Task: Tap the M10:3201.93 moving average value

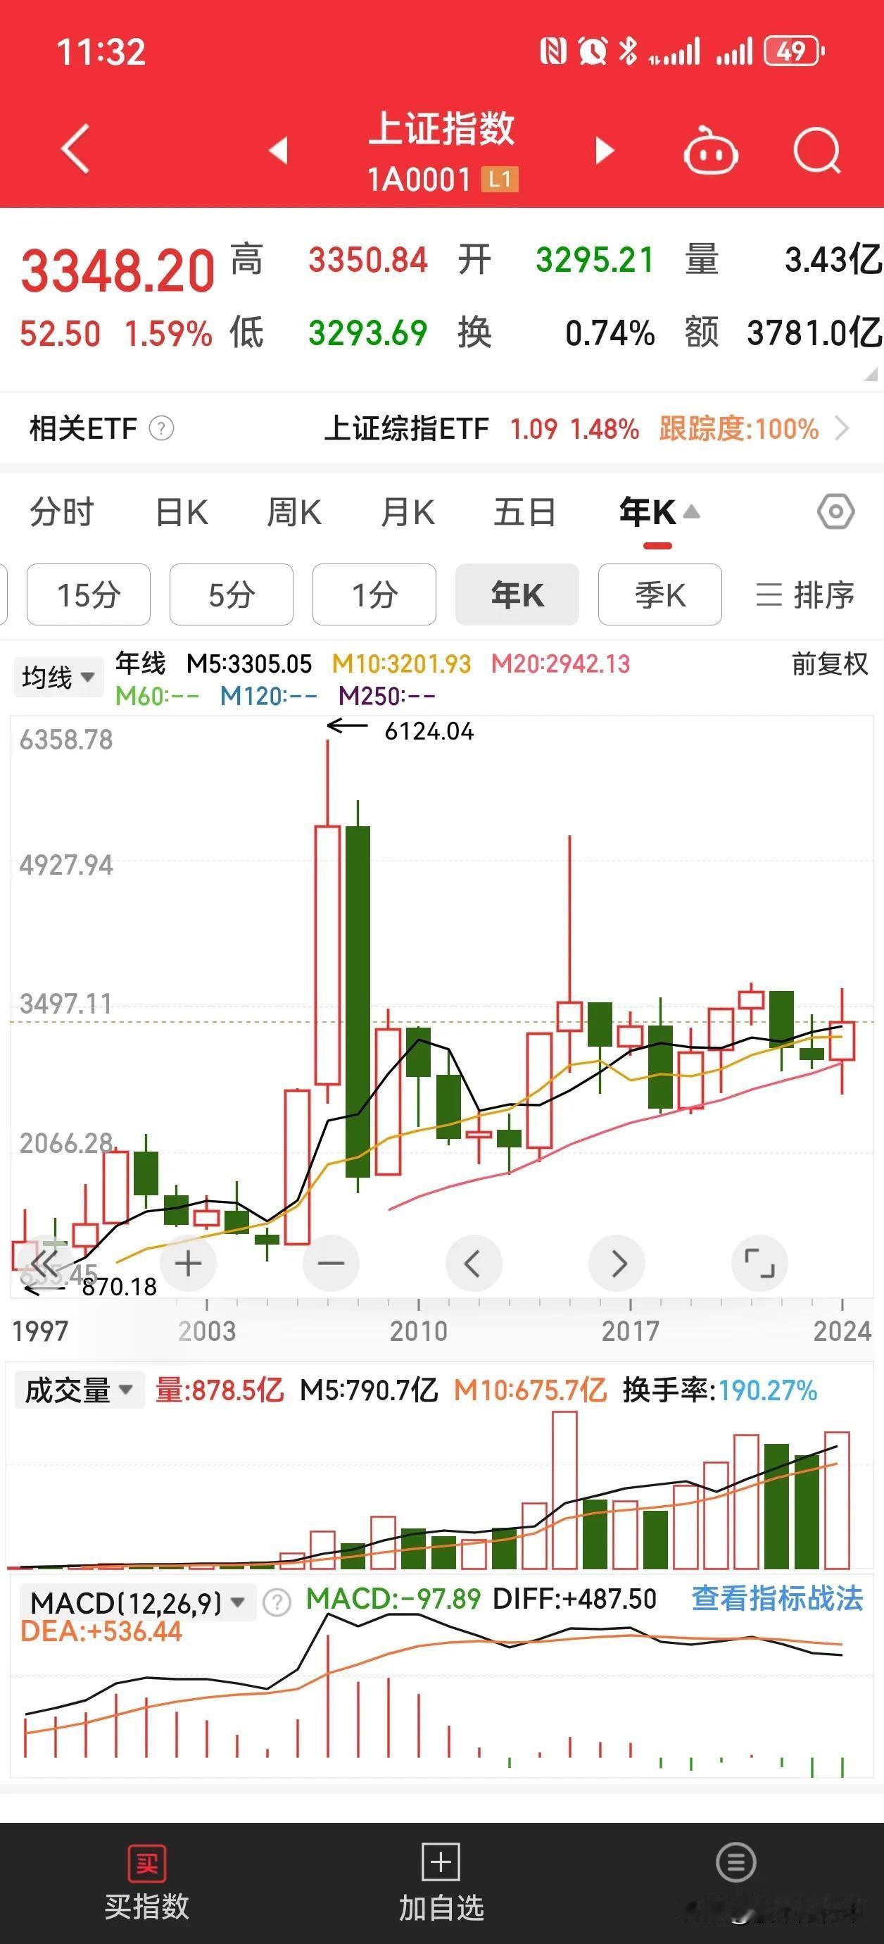Action: click(x=401, y=664)
